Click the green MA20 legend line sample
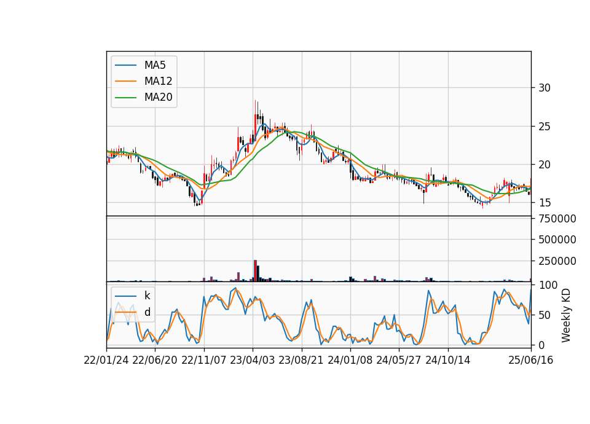The height and width of the screenshot is (424, 590). coord(125,97)
